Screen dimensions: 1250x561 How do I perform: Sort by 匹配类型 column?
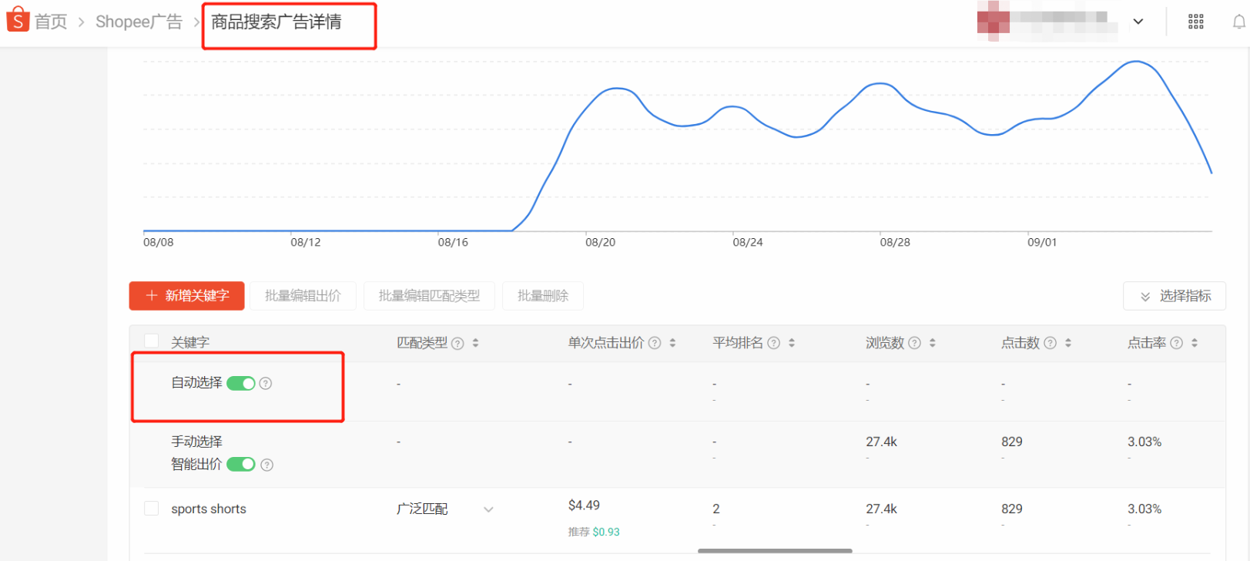click(475, 343)
